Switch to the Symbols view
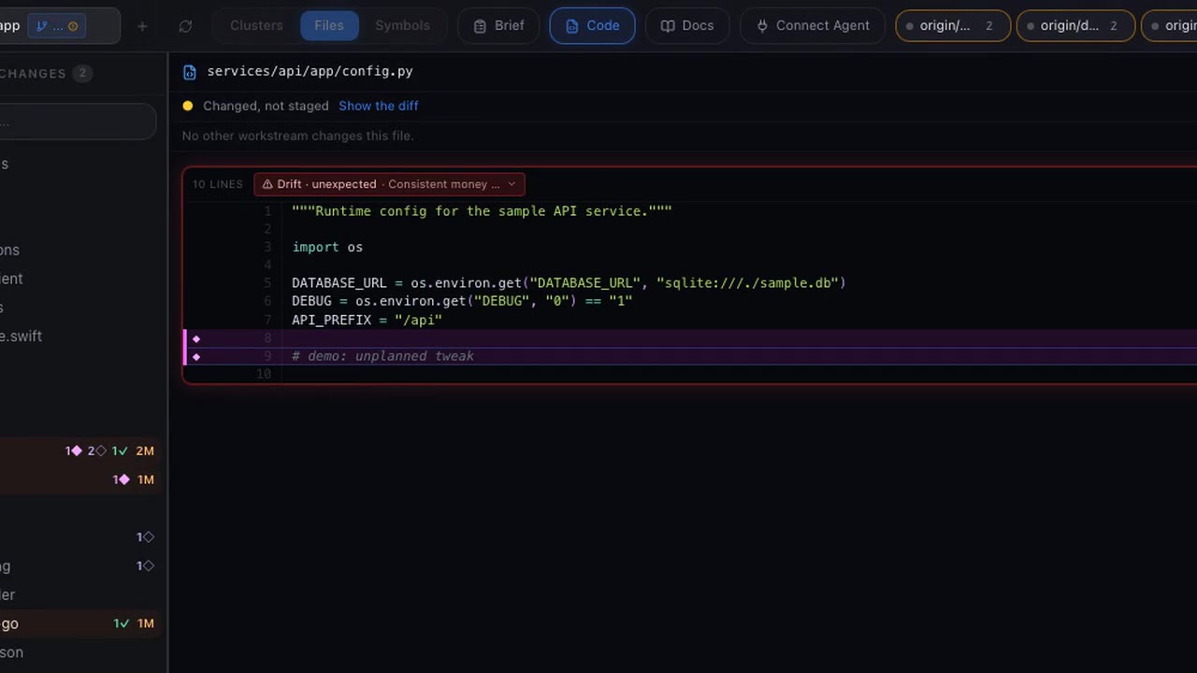The image size is (1197, 673). click(x=402, y=26)
